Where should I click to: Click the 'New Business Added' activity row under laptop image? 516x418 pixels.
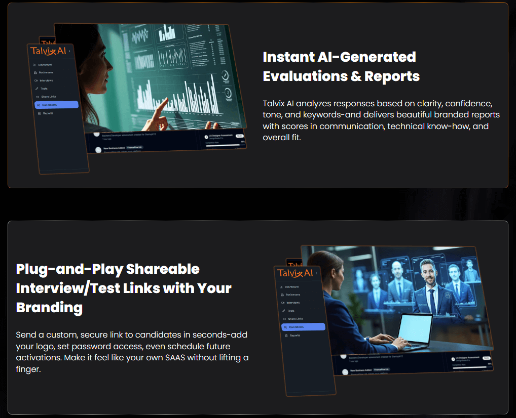366,371
